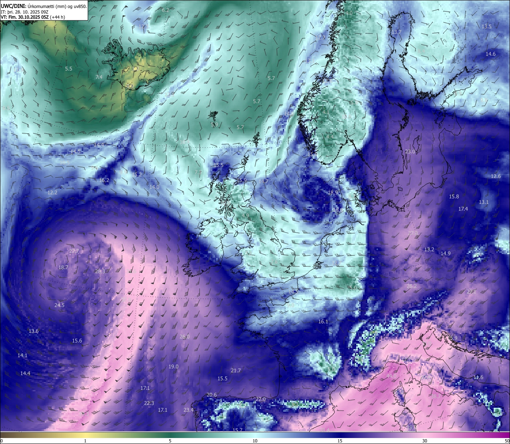This screenshot has height=444, width=510.
Task: Click the value label '5.5' west of Iceland
Action: (69, 68)
